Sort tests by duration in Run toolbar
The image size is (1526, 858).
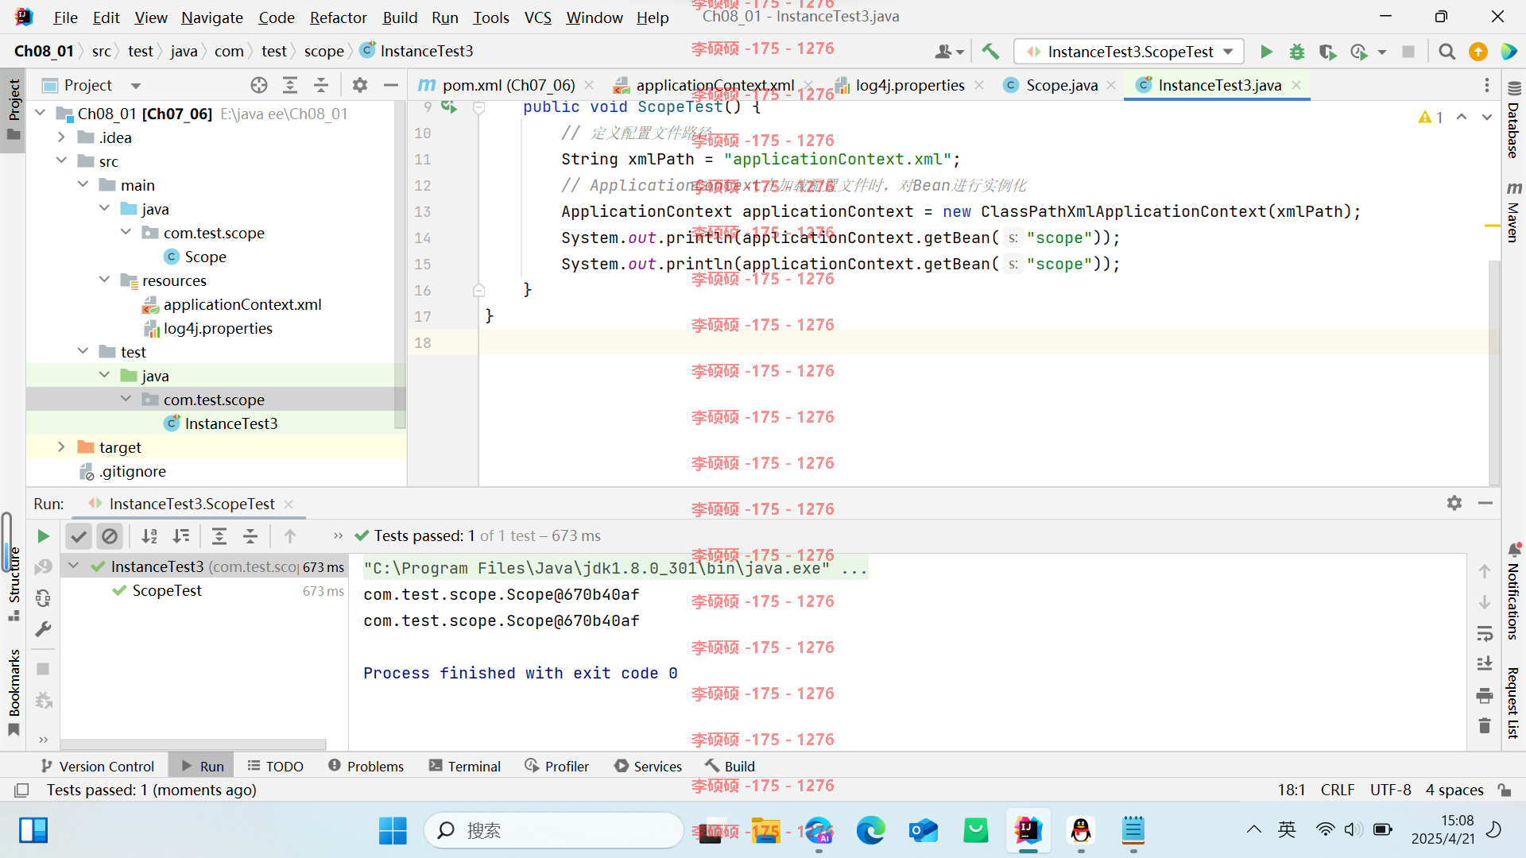click(x=181, y=536)
